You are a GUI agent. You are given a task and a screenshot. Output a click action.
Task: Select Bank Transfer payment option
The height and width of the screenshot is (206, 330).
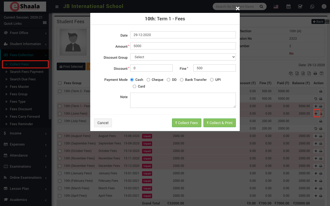(x=182, y=80)
